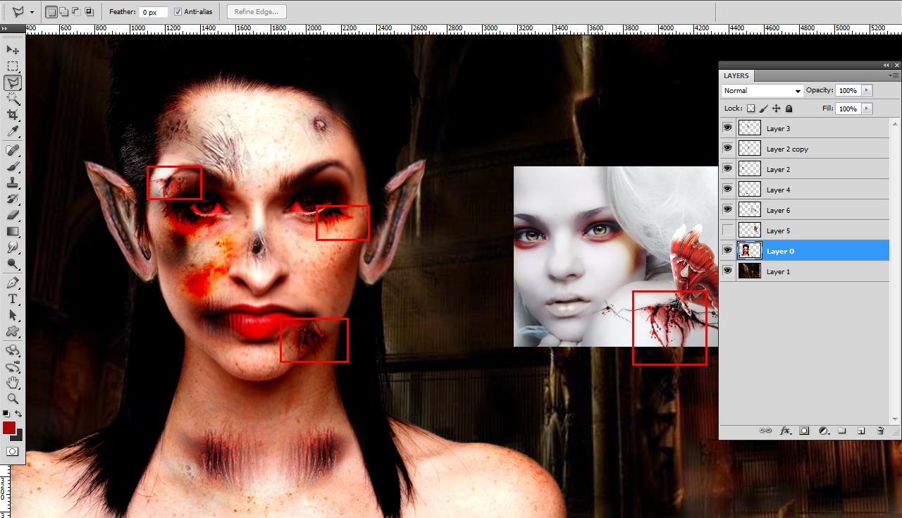Open the Fill slider arrow

tap(866, 109)
